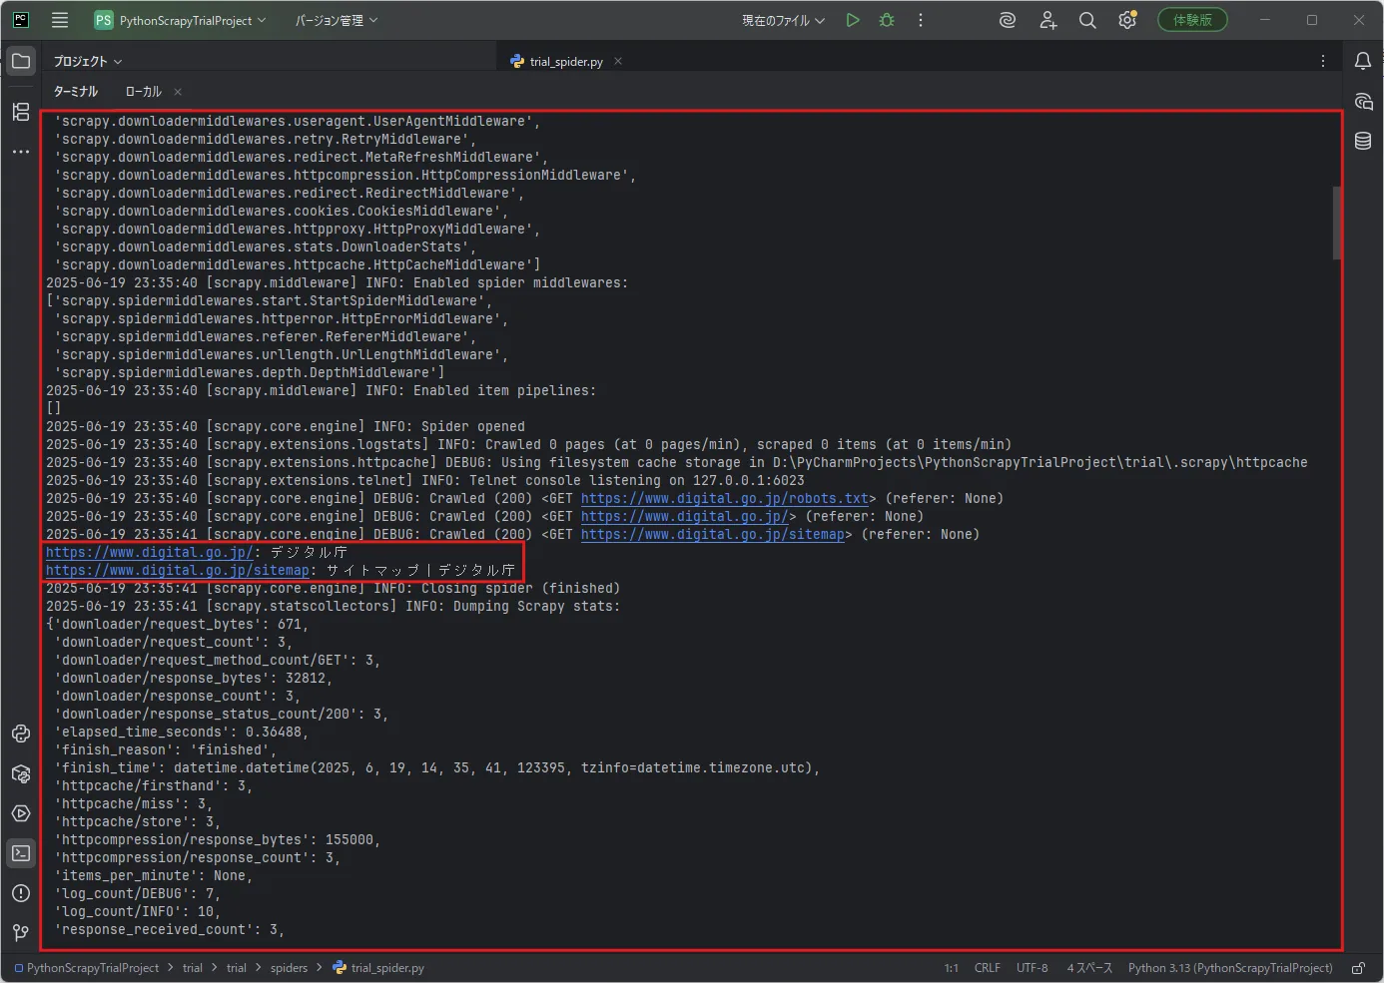Open the https://www.digital.go.jp/: デジタル庁 output link
This screenshot has height=983, width=1384.
point(150,552)
